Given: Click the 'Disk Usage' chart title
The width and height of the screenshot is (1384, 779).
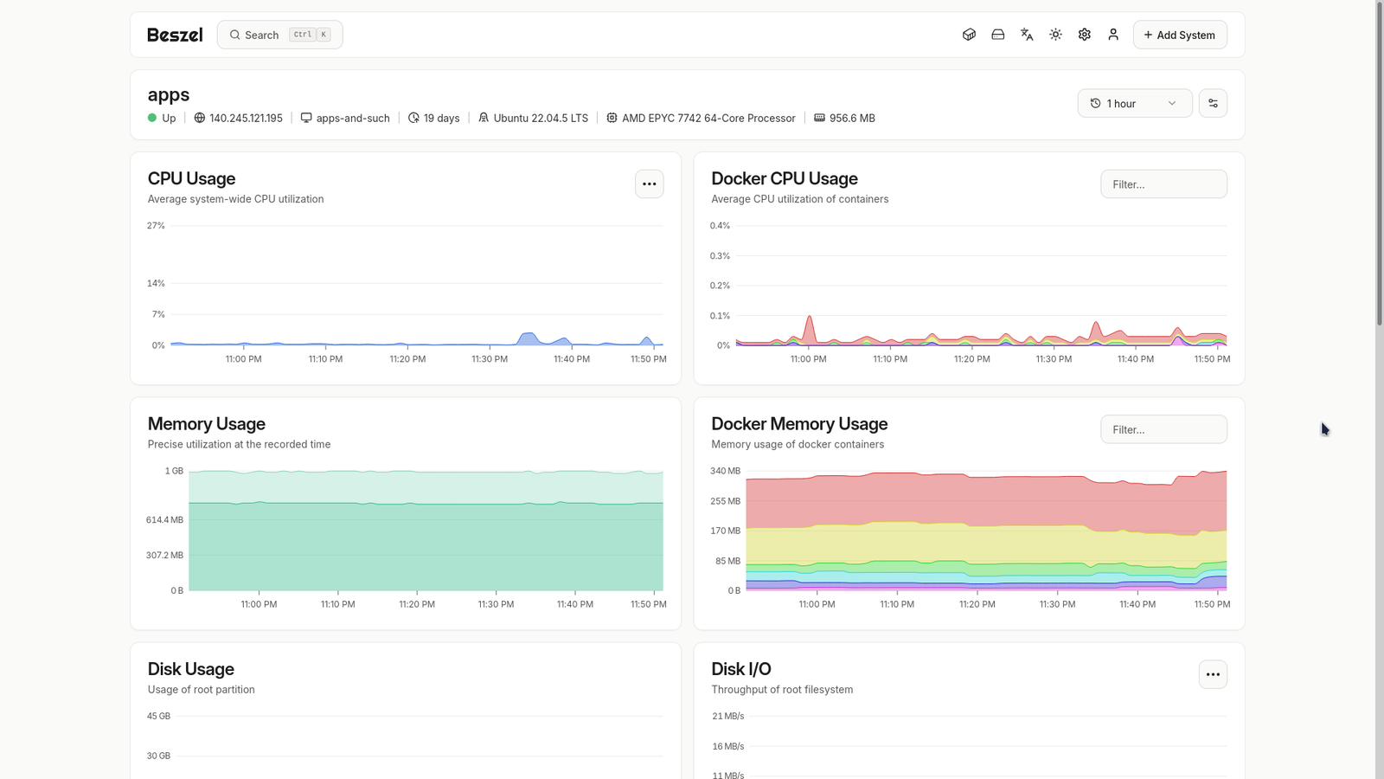Looking at the screenshot, I should 191,669.
